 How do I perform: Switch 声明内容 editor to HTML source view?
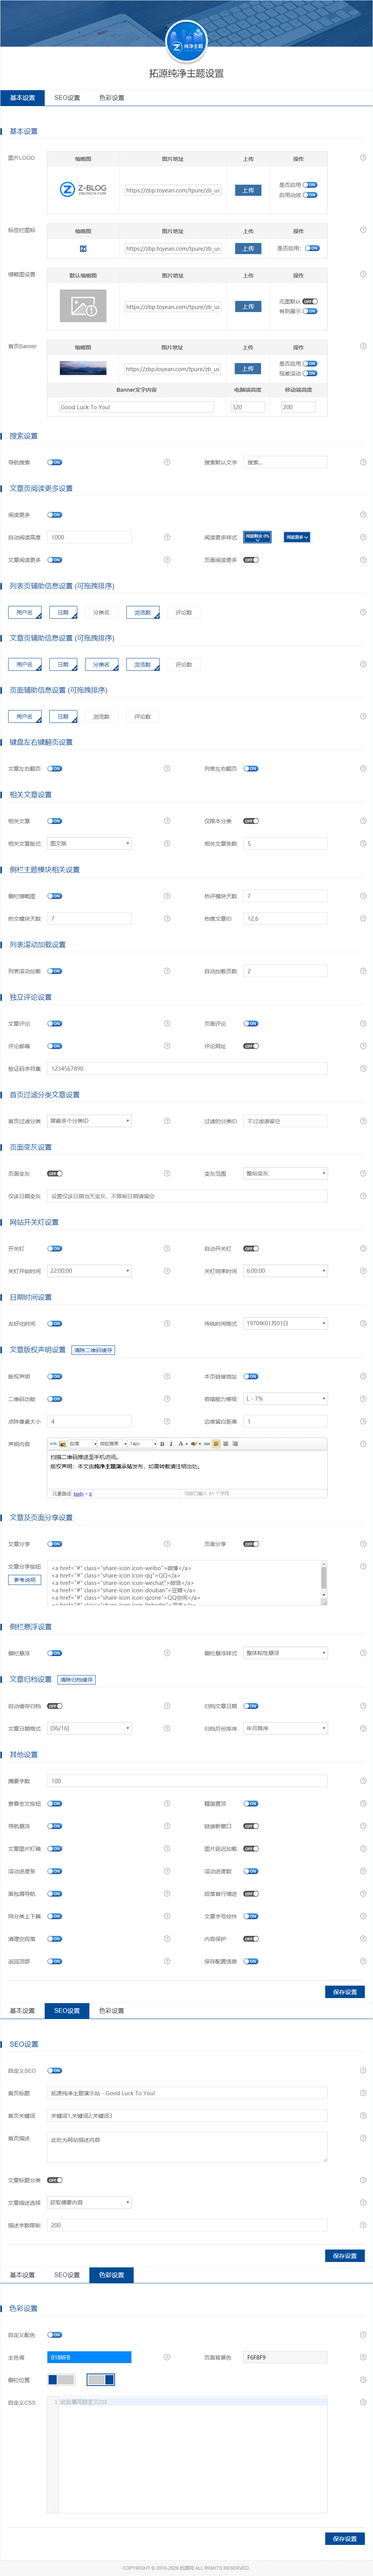coord(53,1444)
